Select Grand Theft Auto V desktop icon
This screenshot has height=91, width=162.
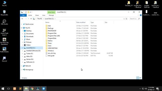click(4, 32)
